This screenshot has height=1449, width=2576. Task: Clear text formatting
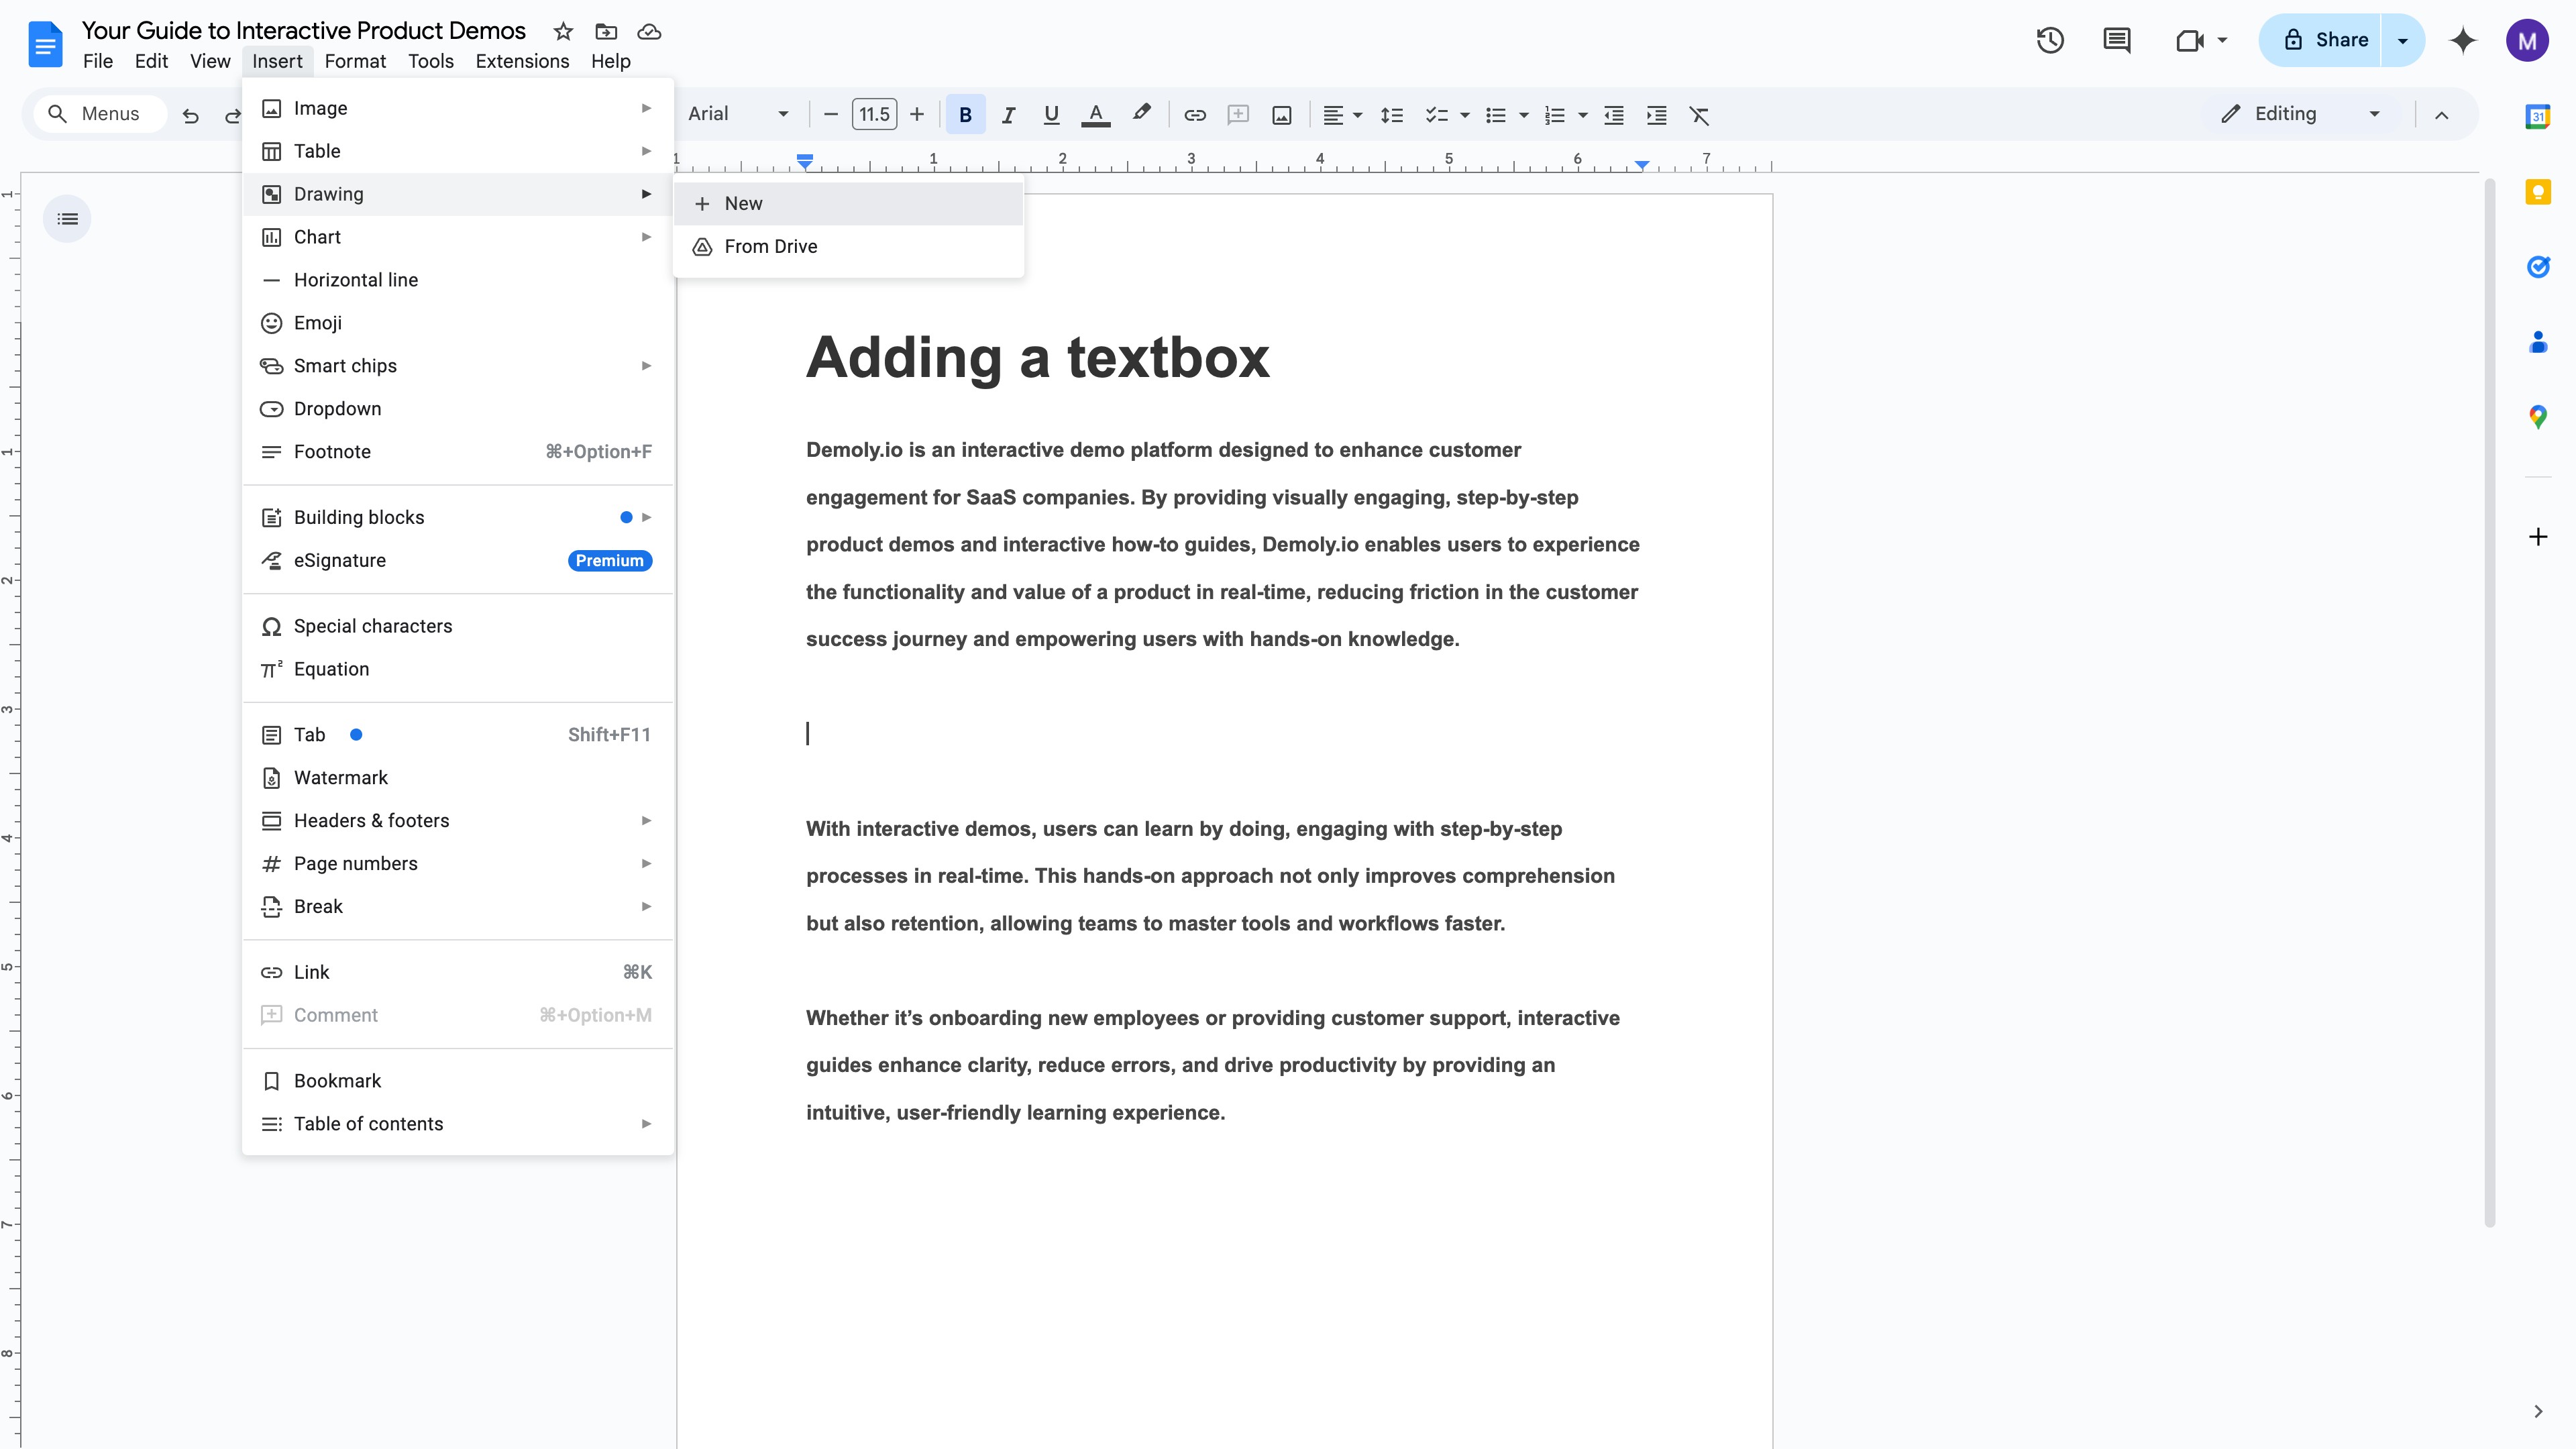click(x=1700, y=115)
